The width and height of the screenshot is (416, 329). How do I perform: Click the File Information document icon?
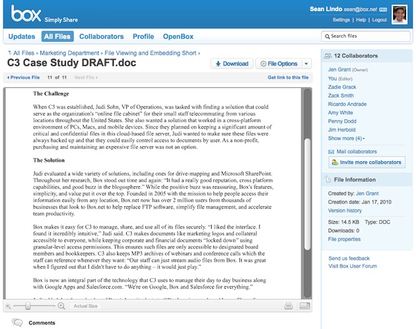(328, 179)
